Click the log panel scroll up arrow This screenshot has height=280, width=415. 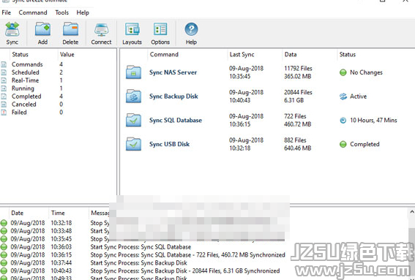412,212
